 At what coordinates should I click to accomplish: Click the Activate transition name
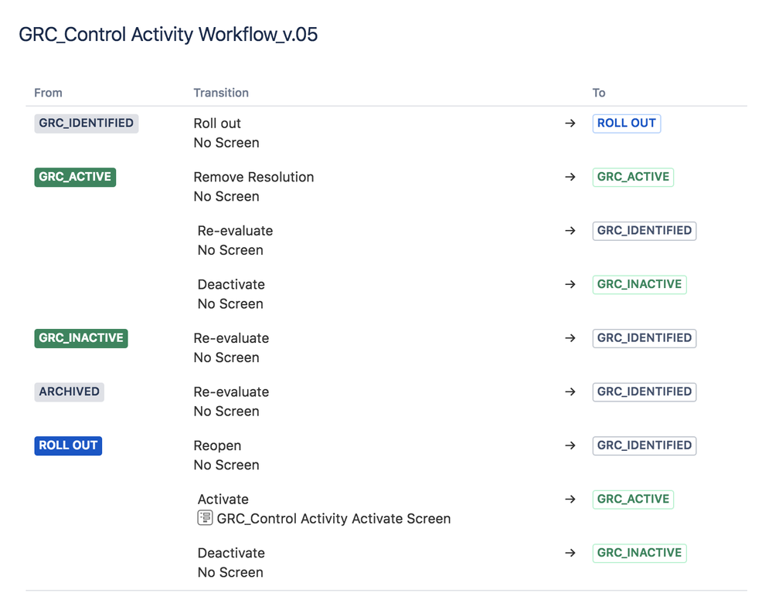click(x=223, y=499)
